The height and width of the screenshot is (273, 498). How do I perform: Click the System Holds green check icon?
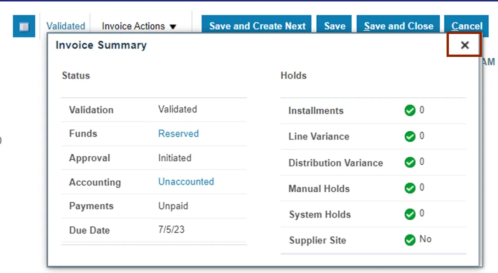(410, 214)
